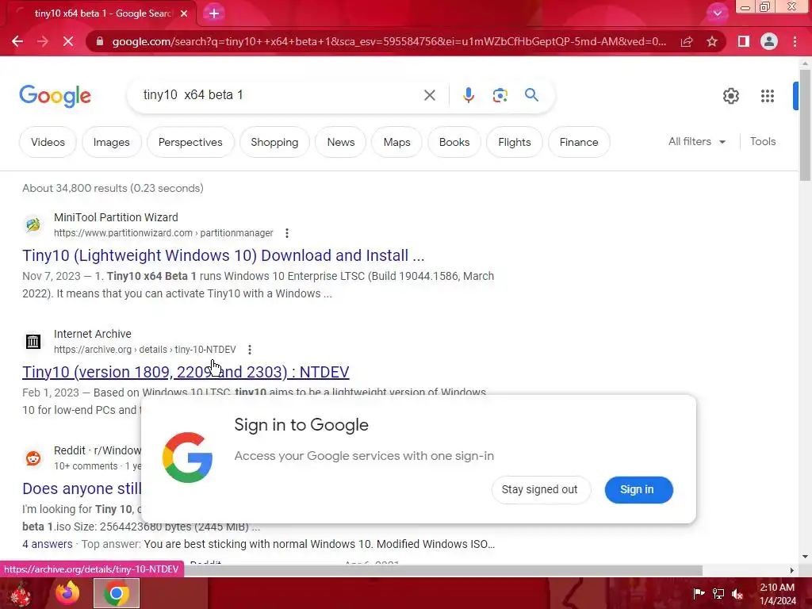
Task: Select the Chrome taskbar button
Action: 117,593
